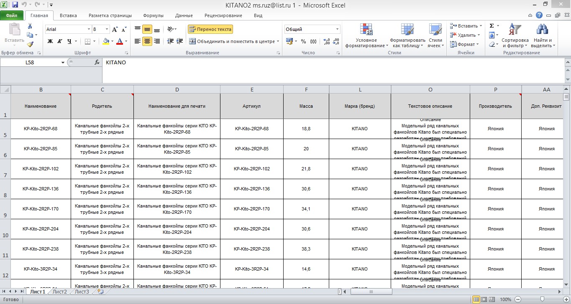The height and width of the screenshot is (304, 571).
Task: Click the zoom out minus button
Action: coord(517,299)
